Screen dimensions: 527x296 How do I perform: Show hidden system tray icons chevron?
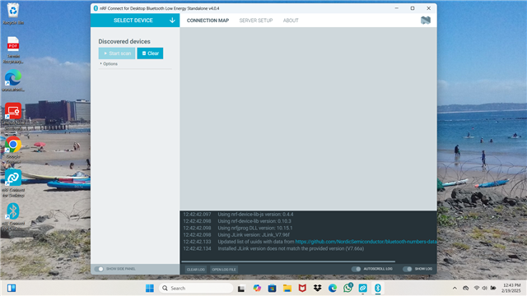pyautogui.click(x=455, y=288)
